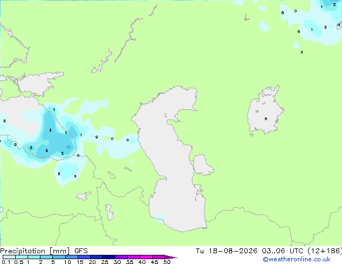Click the 0.5–1 mm legend color swatch

(x=22, y=257)
